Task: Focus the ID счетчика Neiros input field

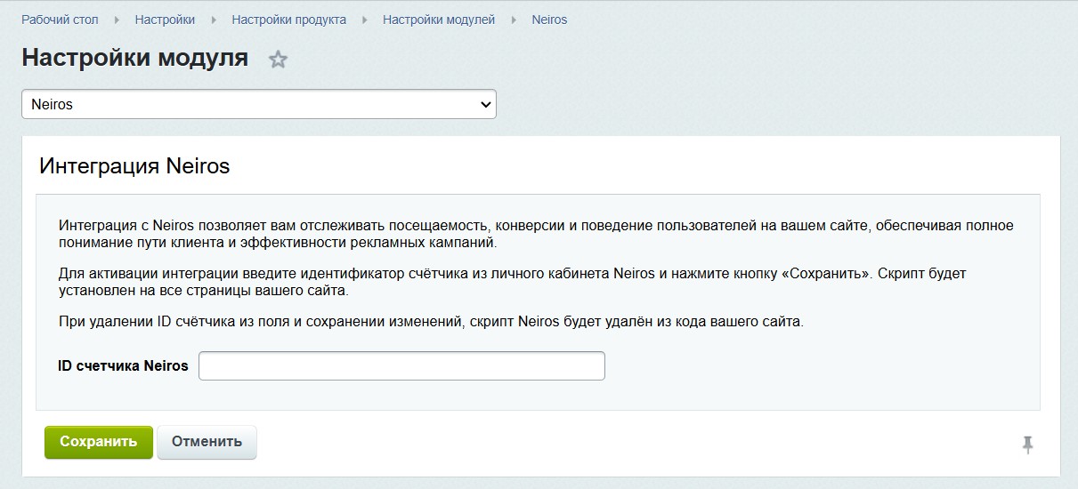Action: [x=401, y=365]
